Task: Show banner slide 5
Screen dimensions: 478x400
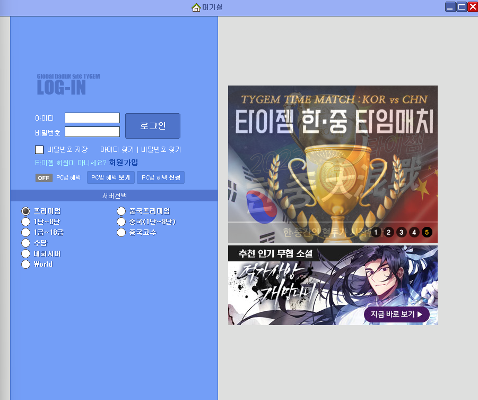Action: [427, 232]
